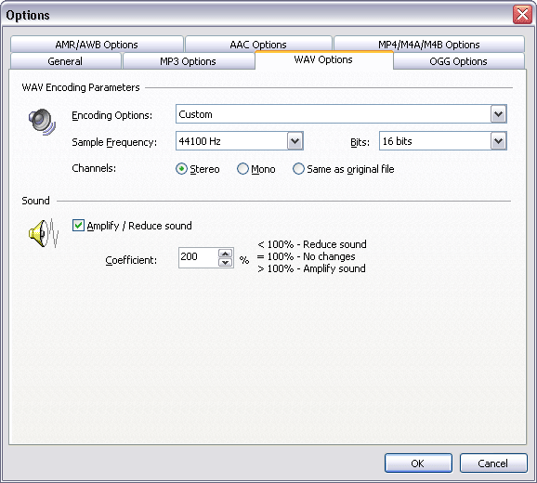
Task: Open the MP4/M4A/M4B Options tab
Action: click(429, 45)
